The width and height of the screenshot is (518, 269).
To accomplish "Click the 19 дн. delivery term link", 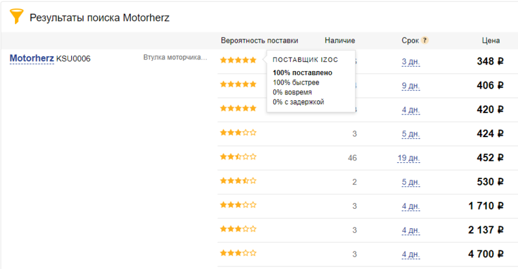I will click(409, 158).
